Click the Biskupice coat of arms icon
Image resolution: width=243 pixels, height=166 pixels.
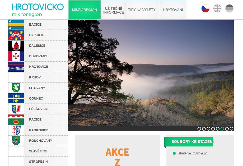pyautogui.click(x=16, y=35)
